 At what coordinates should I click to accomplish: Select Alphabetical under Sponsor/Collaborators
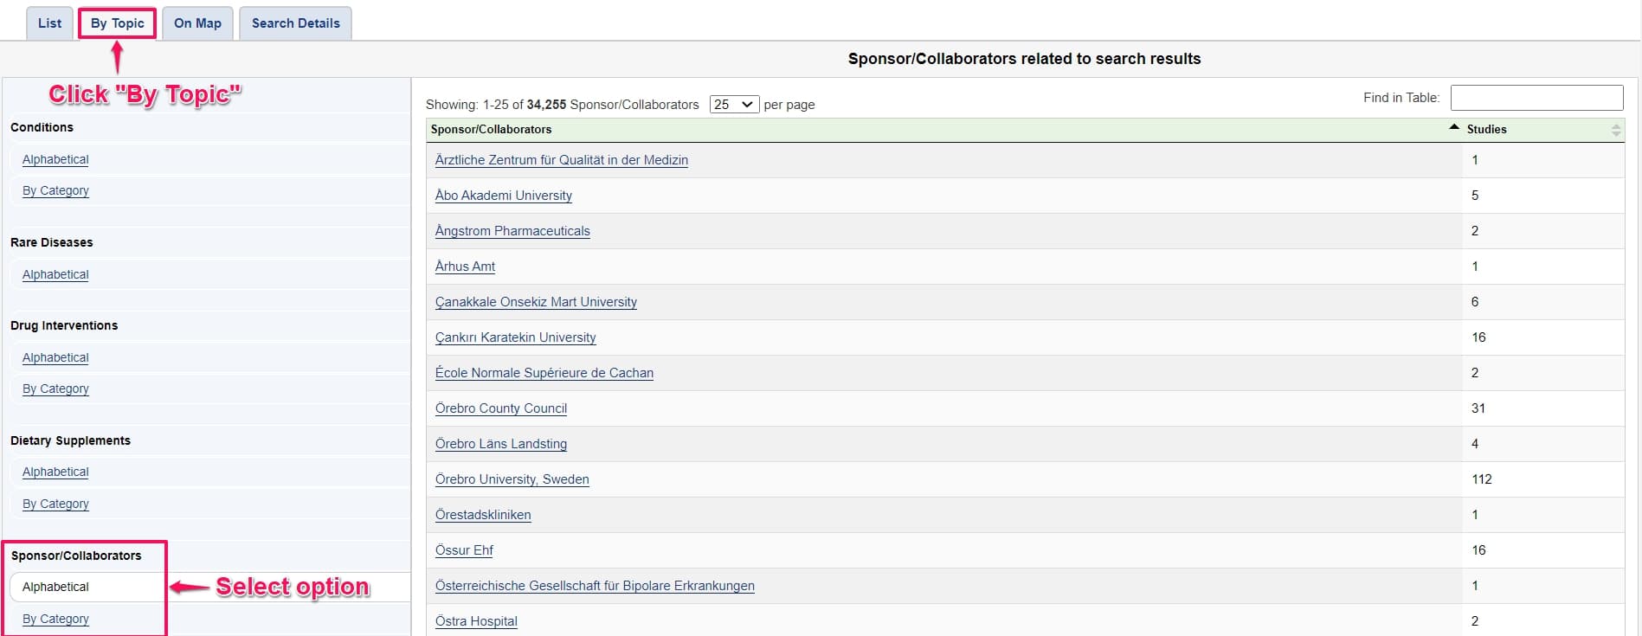pos(55,587)
